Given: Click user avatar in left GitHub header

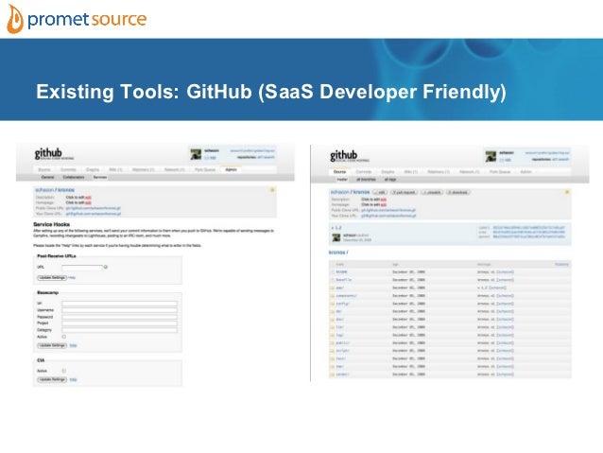Looking at the screenshot, I should click(x=197, y=154).
